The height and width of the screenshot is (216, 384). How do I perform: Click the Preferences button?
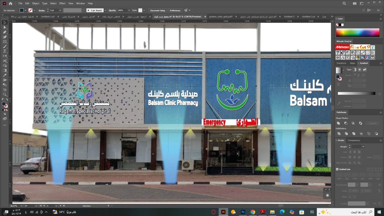click(x=175, y=10)
